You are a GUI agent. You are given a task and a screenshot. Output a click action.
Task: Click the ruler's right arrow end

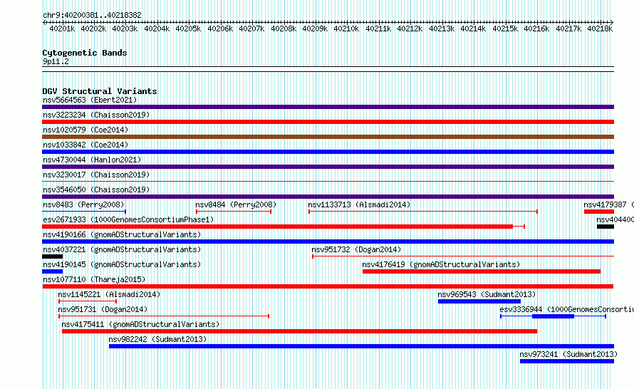point(612,22)
